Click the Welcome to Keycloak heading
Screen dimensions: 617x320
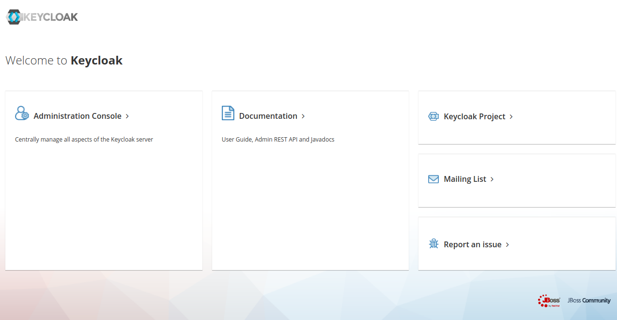point(63,60)
